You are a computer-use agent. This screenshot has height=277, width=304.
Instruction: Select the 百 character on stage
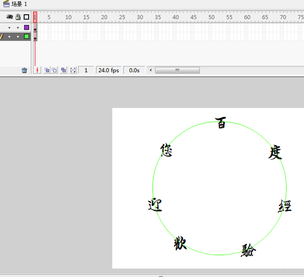[x=221, y=123]
